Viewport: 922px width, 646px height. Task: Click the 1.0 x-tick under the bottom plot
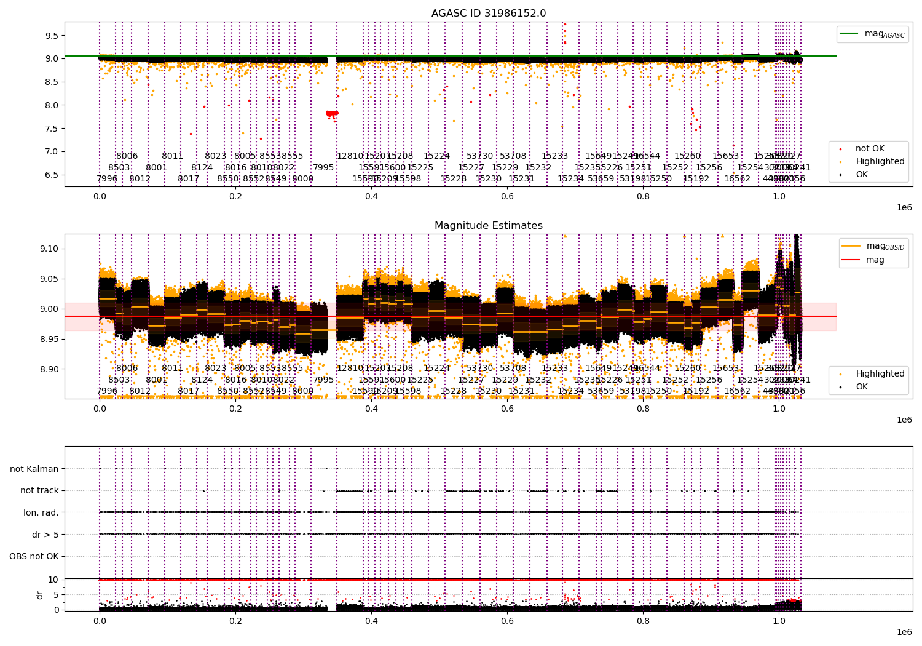(x=779, y=621)
